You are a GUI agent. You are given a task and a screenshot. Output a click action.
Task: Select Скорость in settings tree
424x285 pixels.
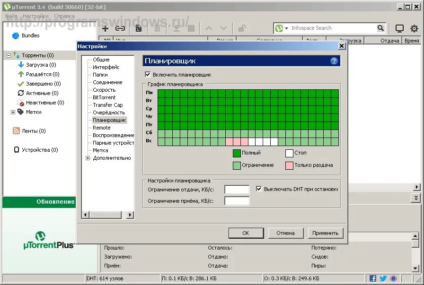tap(104, 90)
